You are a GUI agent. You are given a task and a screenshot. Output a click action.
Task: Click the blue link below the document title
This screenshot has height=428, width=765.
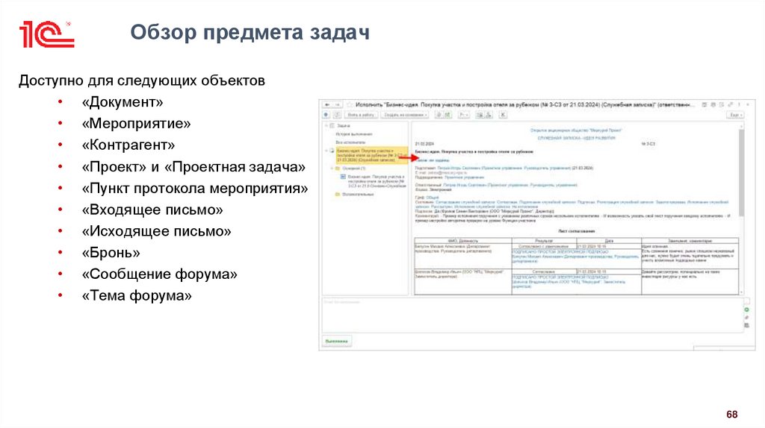pos(433,160)
